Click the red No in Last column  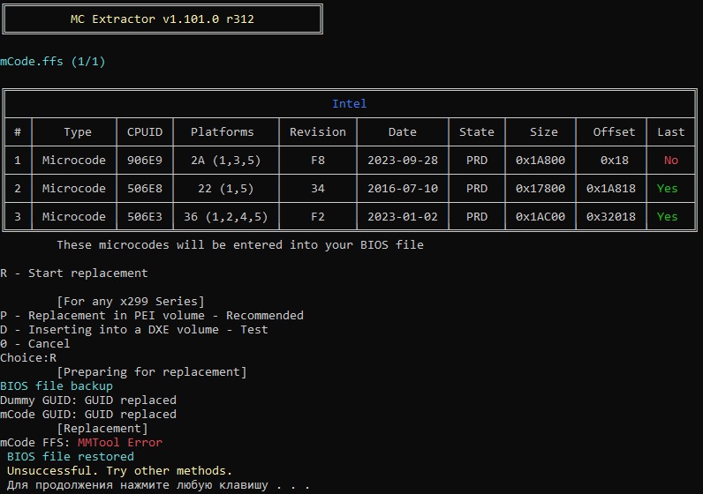670,161
